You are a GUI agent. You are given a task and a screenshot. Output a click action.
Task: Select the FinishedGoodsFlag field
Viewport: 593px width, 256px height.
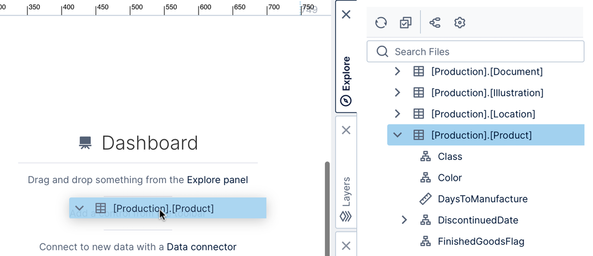point(481,241)
